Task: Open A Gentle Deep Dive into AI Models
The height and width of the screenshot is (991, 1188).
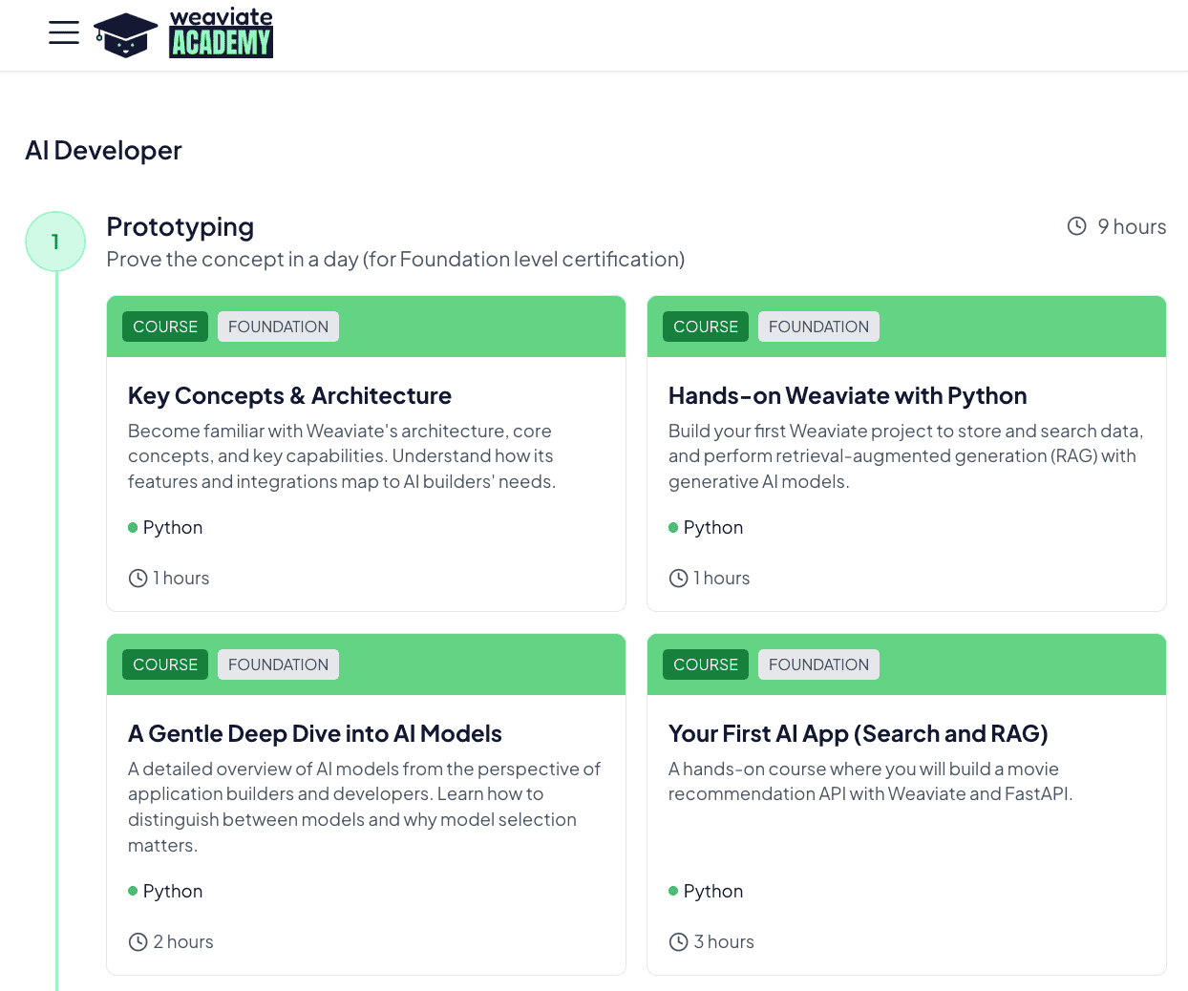Action: tap(314, 734)
